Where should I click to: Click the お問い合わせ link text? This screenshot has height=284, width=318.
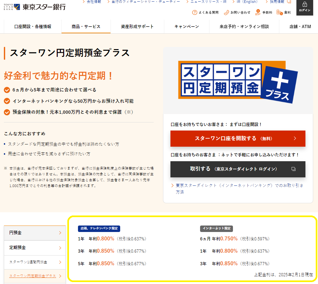240,13
